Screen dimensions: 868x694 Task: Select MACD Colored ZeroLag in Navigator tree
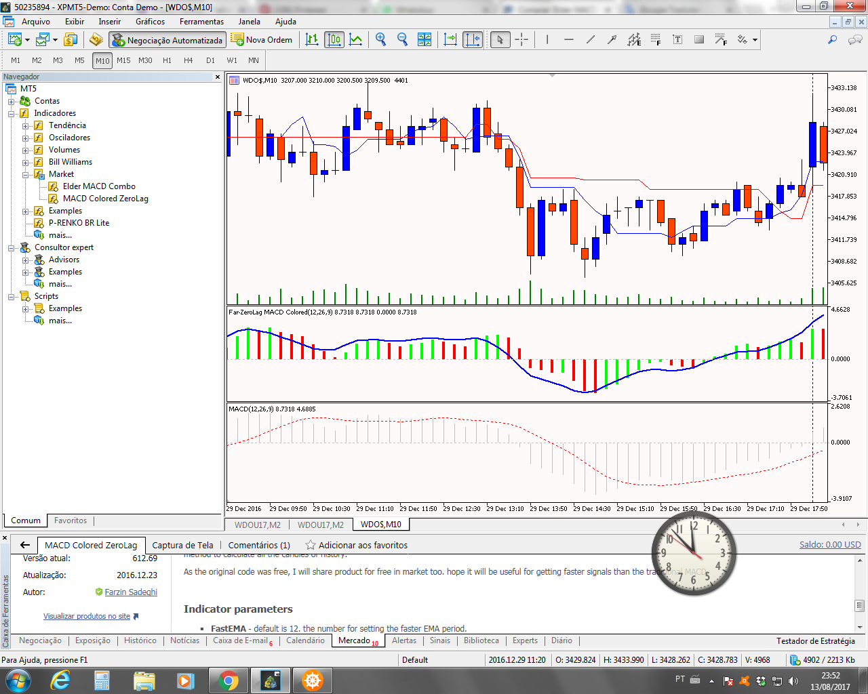105,199
